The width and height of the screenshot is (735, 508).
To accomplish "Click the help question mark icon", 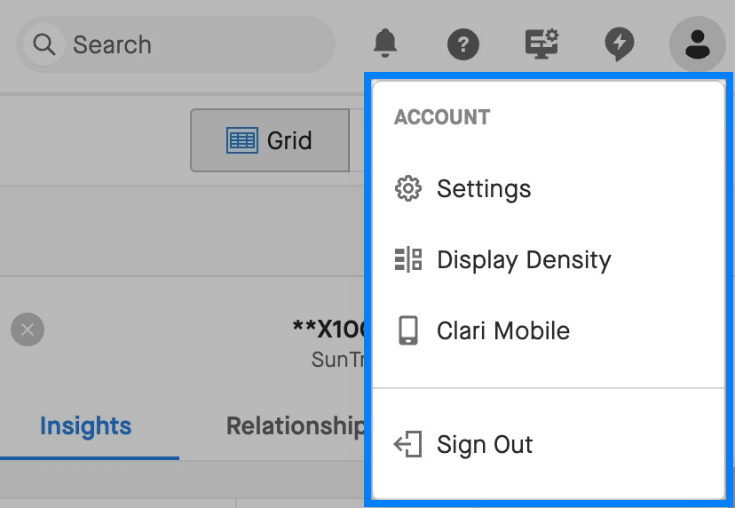I will [x=463, y=44].
